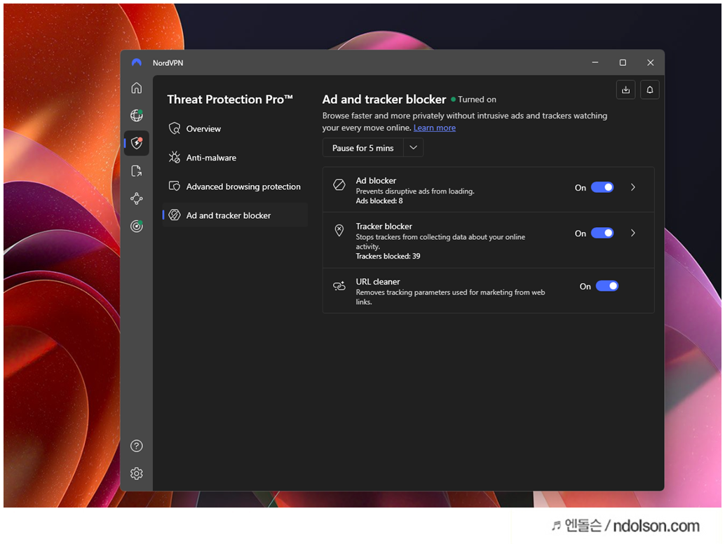725x544 pixels.
Task: Click the Pause for 5 mins button
Action: (x=363, y=148)
